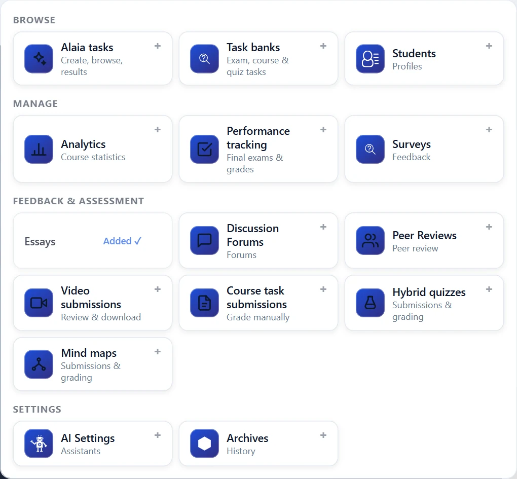This screenshot has width=517, height=479.
Task: Open the Analytics title
Action: [83, 144]
